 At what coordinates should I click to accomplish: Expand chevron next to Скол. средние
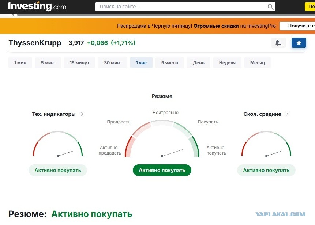288,114
